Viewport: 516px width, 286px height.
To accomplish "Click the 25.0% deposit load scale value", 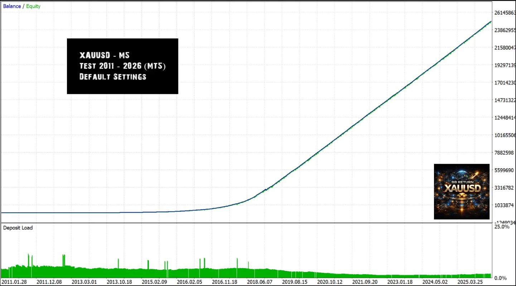I will point(502,227).
